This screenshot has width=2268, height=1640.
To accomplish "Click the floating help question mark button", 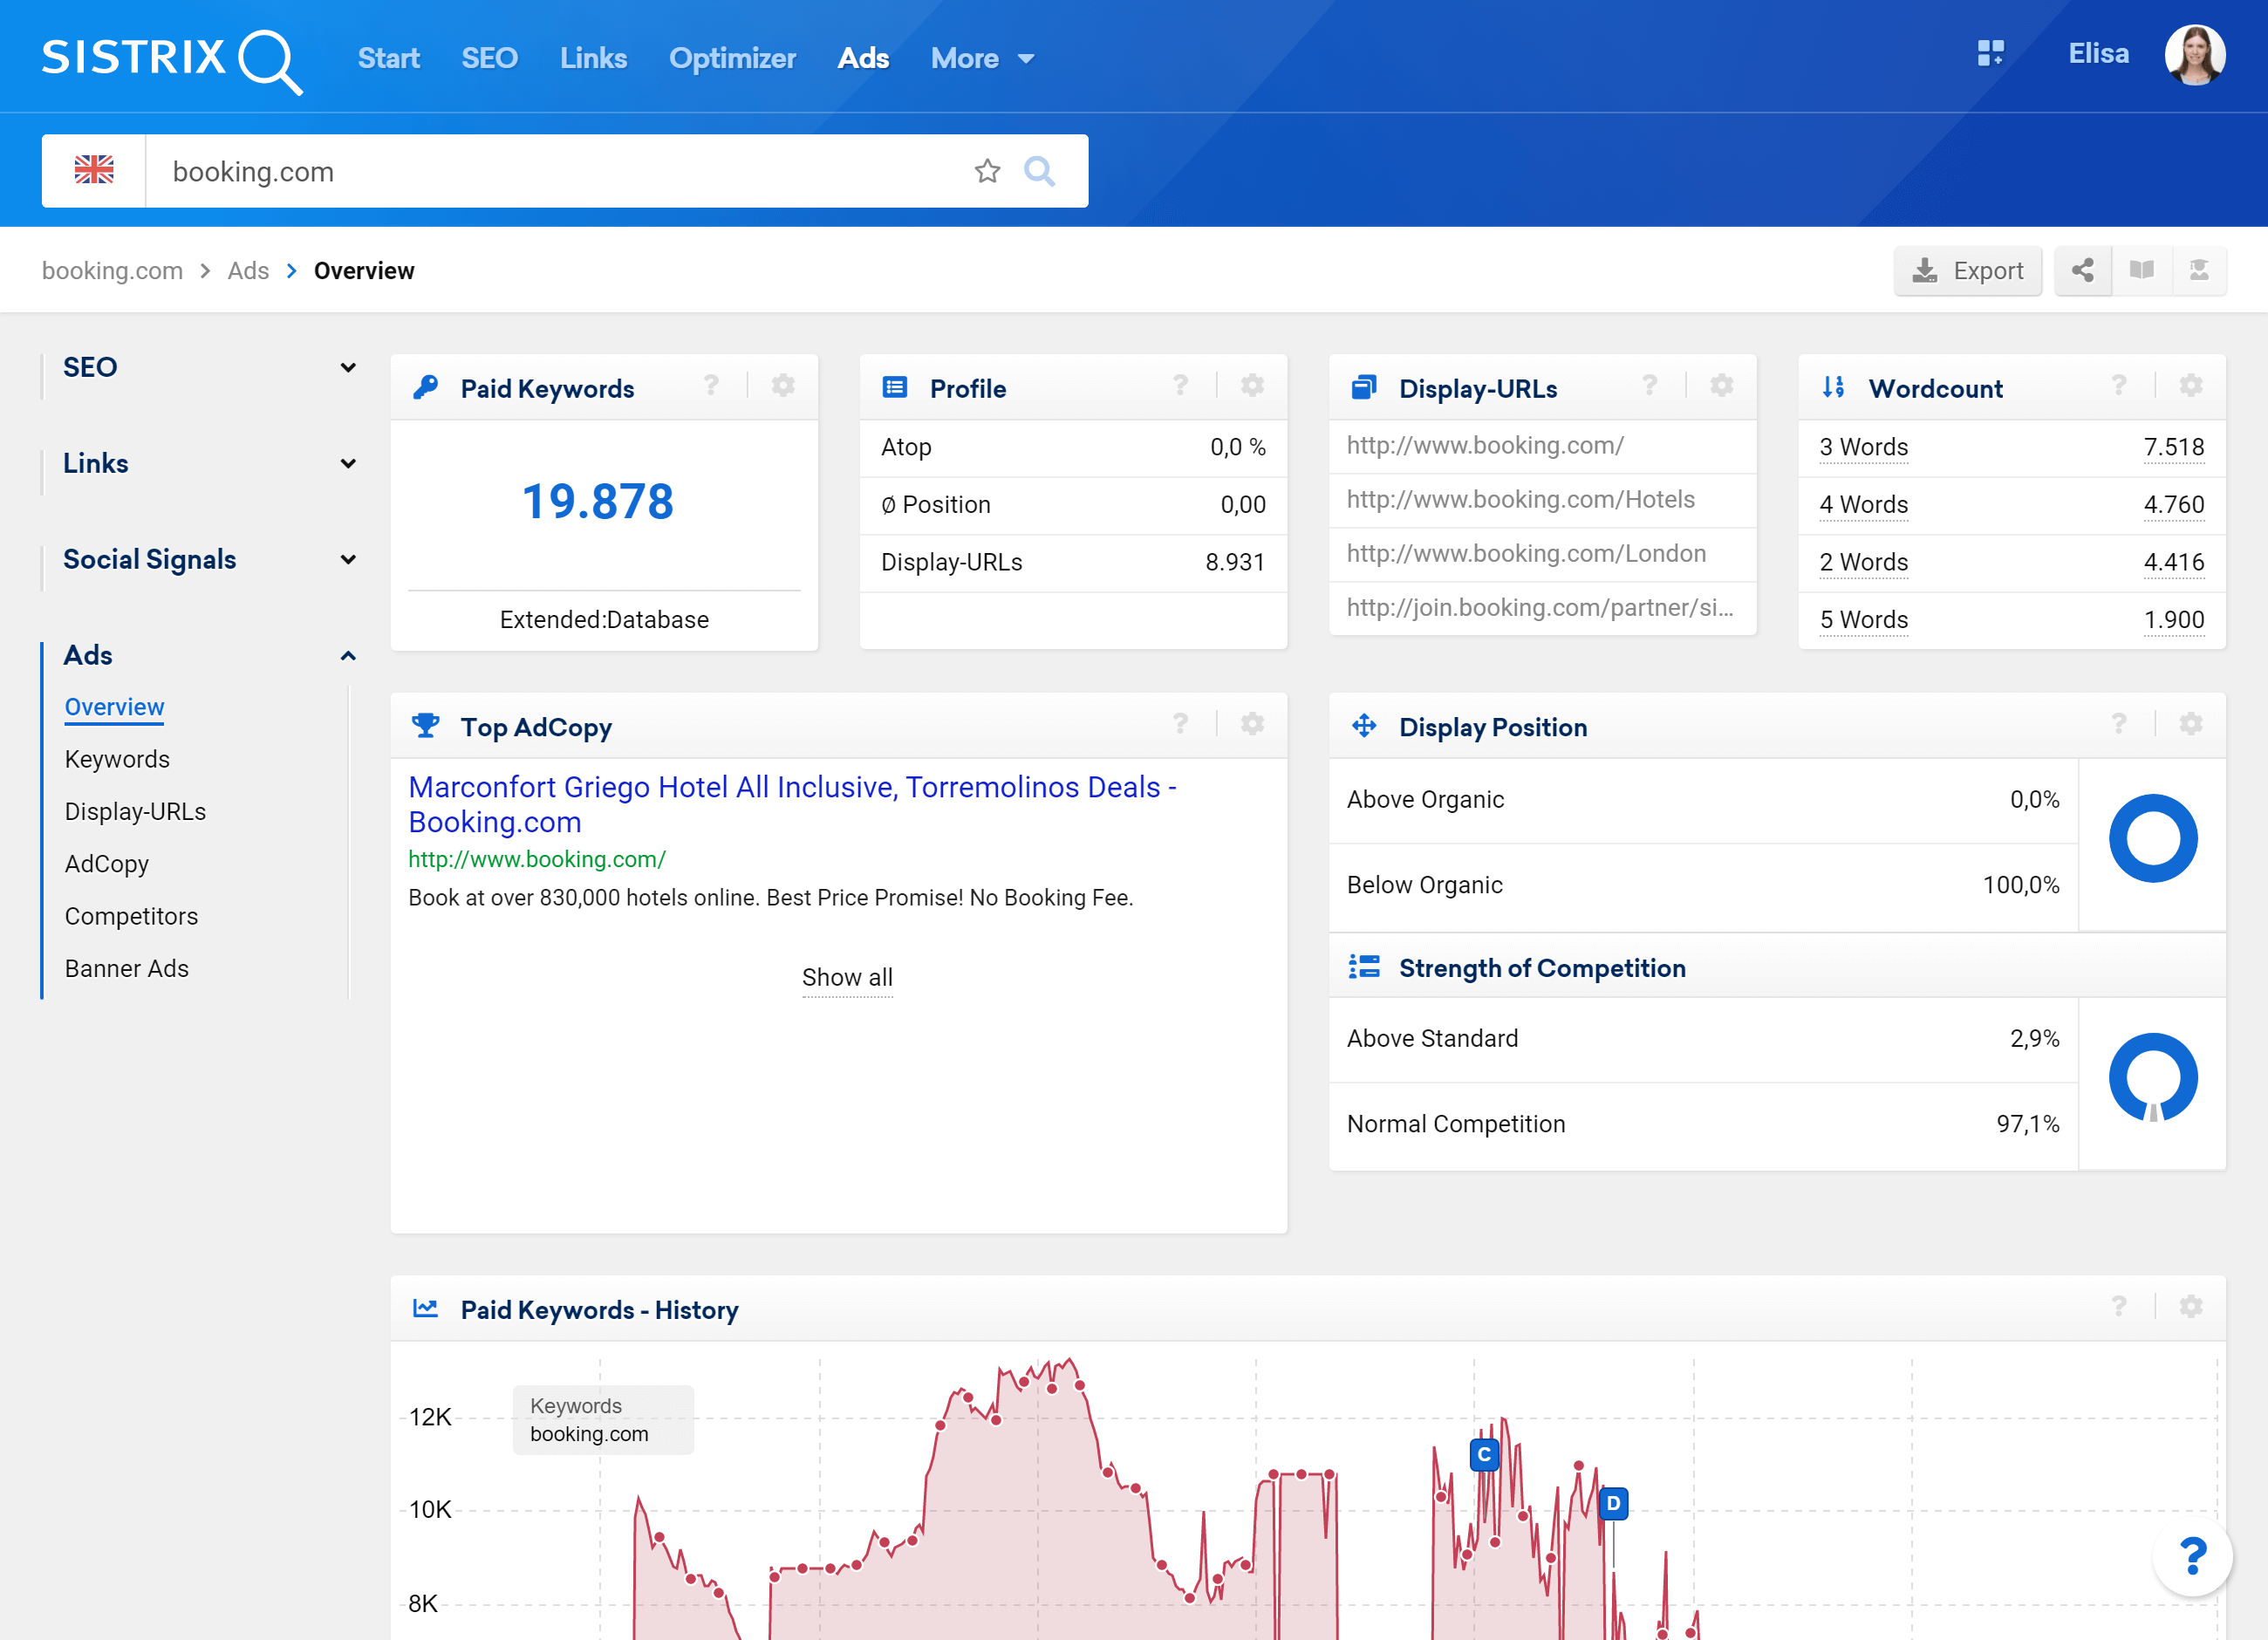I will pyautogui.click(x=2192, y=1557).
